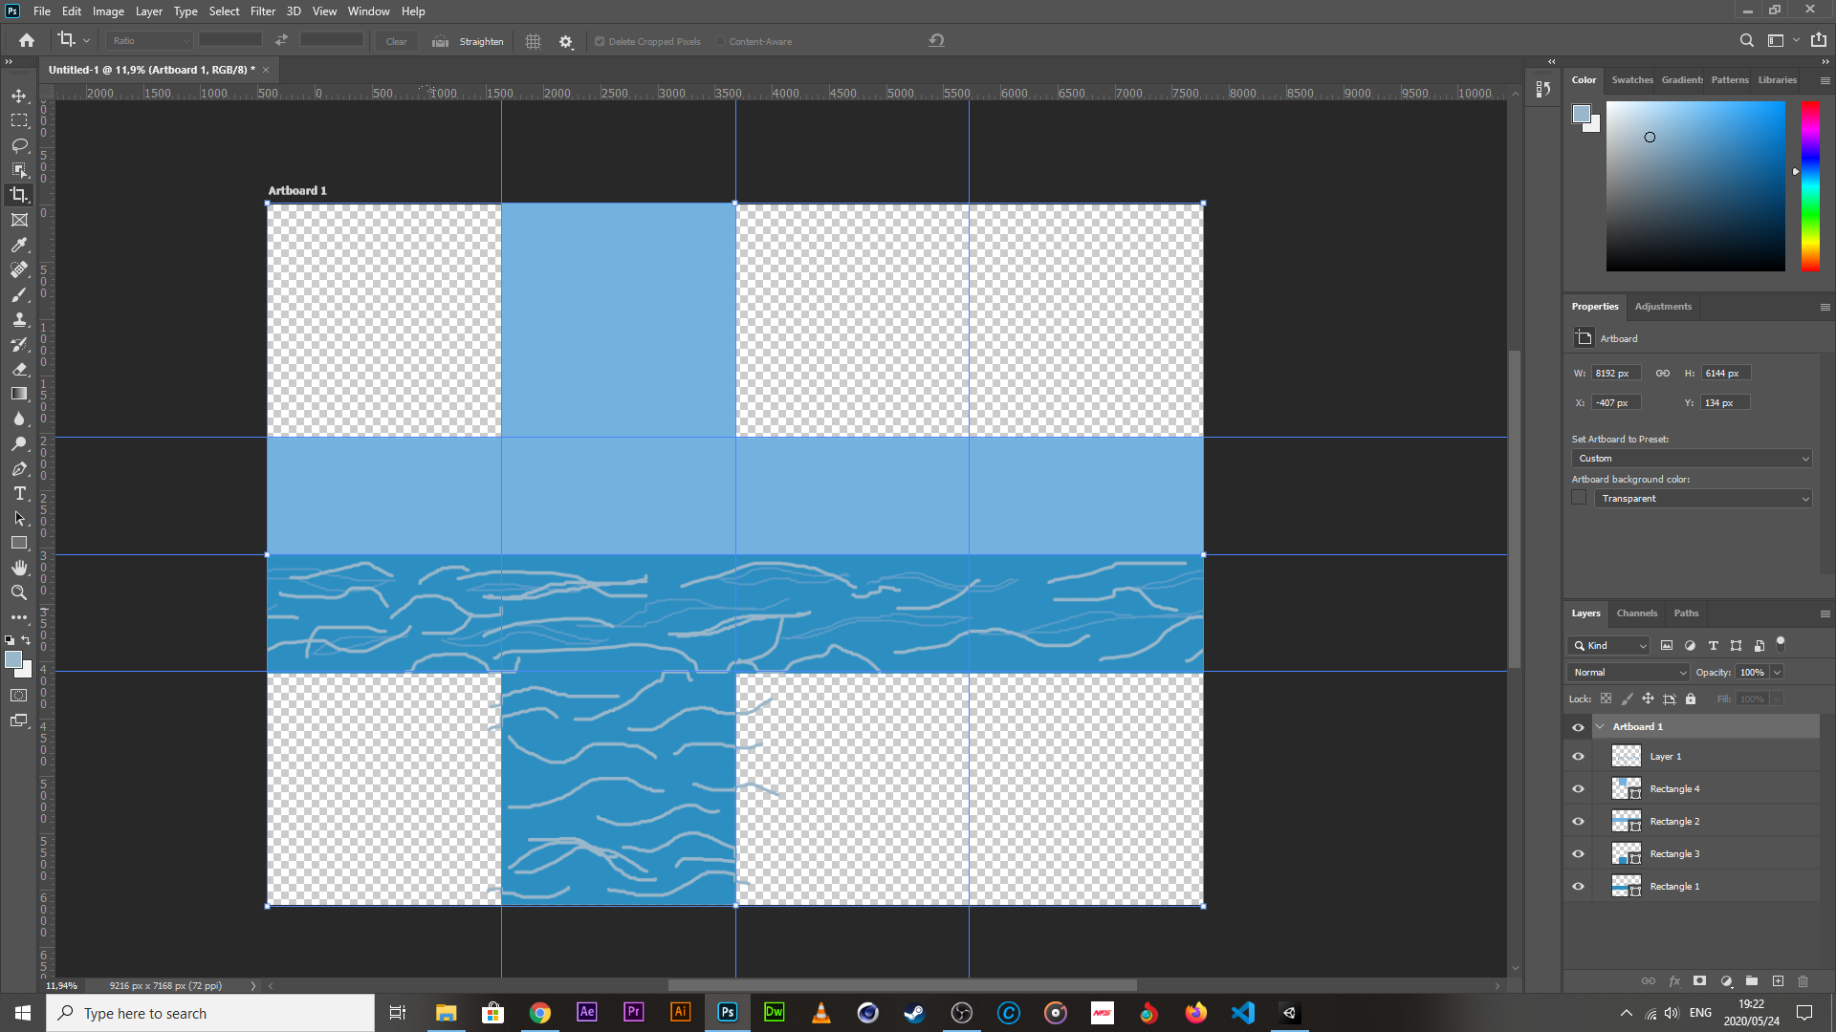Viewport: 1836px width, 1032px height.
Task: Toggle visibility of Layer 1
Action: point(1578,757)
